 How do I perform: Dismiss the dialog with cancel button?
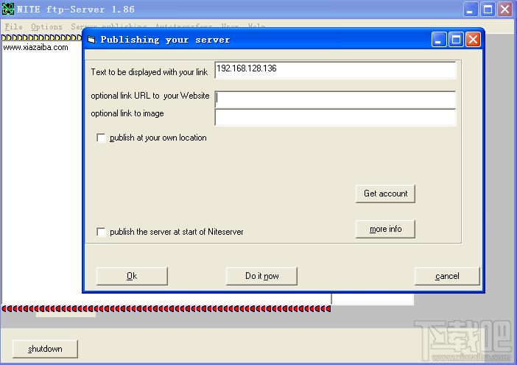coord(447,276)
